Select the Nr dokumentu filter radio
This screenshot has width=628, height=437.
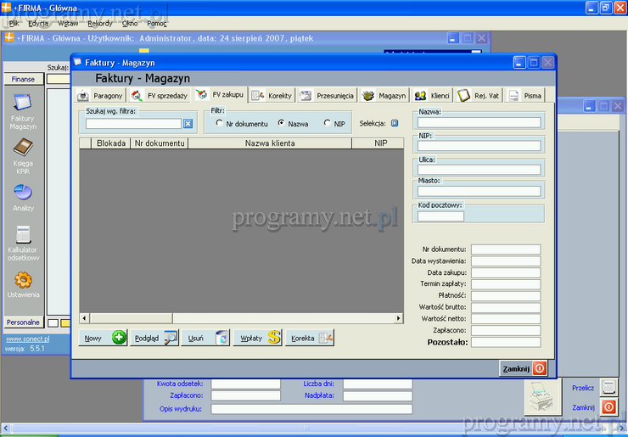tap(219, 124)
